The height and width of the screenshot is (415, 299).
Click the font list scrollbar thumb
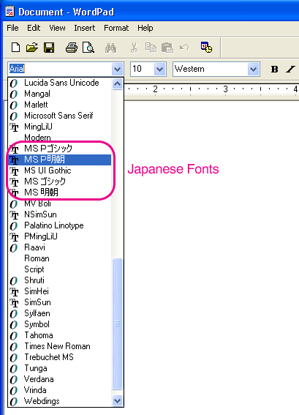point(117,324)
